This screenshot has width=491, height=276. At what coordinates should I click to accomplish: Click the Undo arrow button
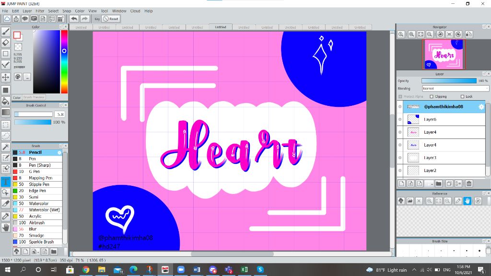pos(74,19)
